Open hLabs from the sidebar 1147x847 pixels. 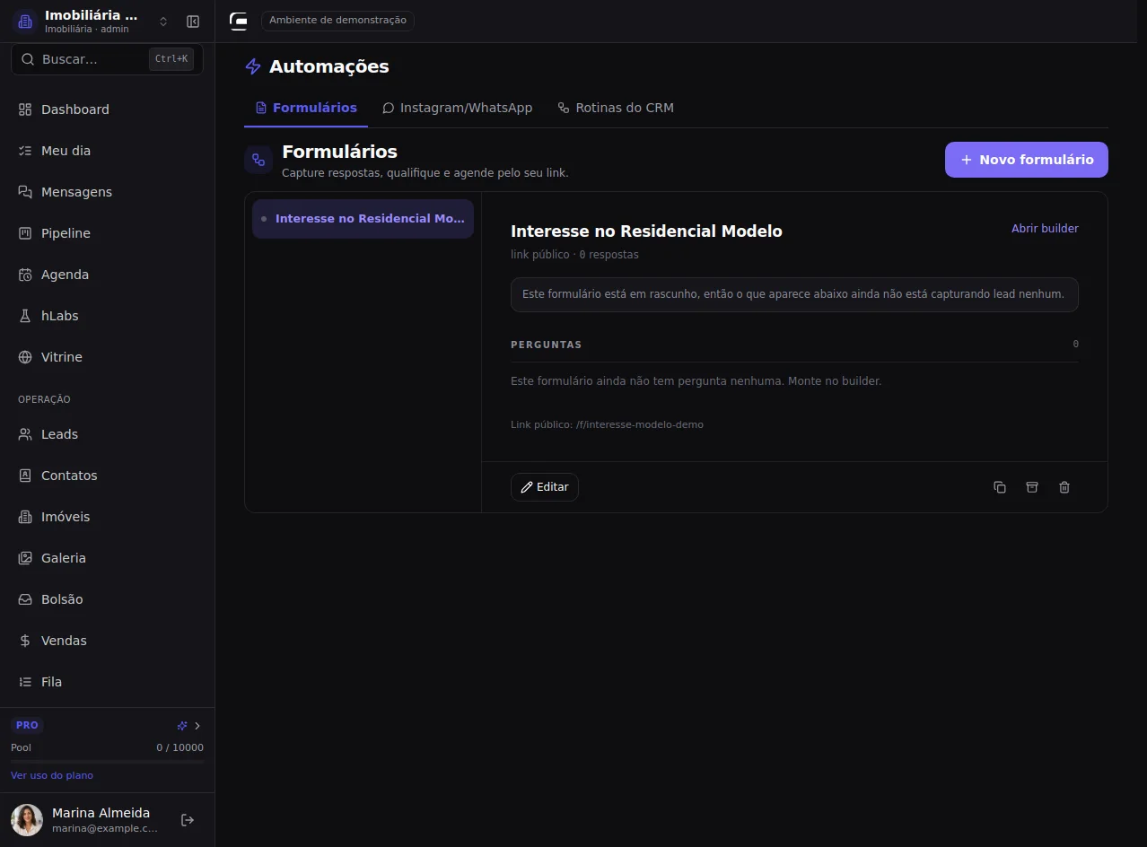pos(108,316)
